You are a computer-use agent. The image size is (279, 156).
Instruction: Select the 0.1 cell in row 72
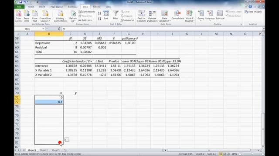coord(49,102)
